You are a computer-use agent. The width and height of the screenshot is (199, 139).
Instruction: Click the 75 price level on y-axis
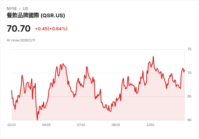tap(189, 49)
